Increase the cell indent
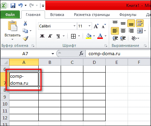 point(123,39)
